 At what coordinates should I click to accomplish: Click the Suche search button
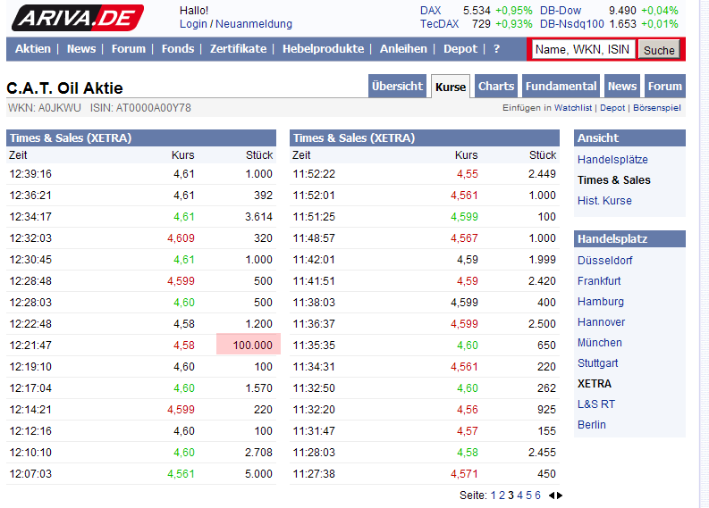pyautogui.click(x=659, y=50)
